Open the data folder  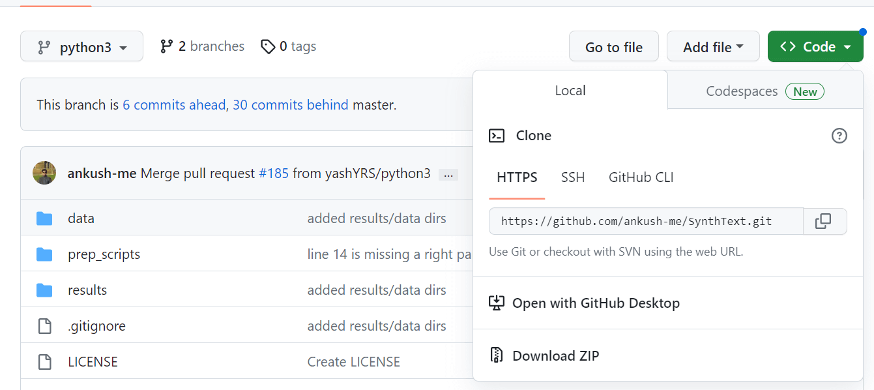coord(81,218)
